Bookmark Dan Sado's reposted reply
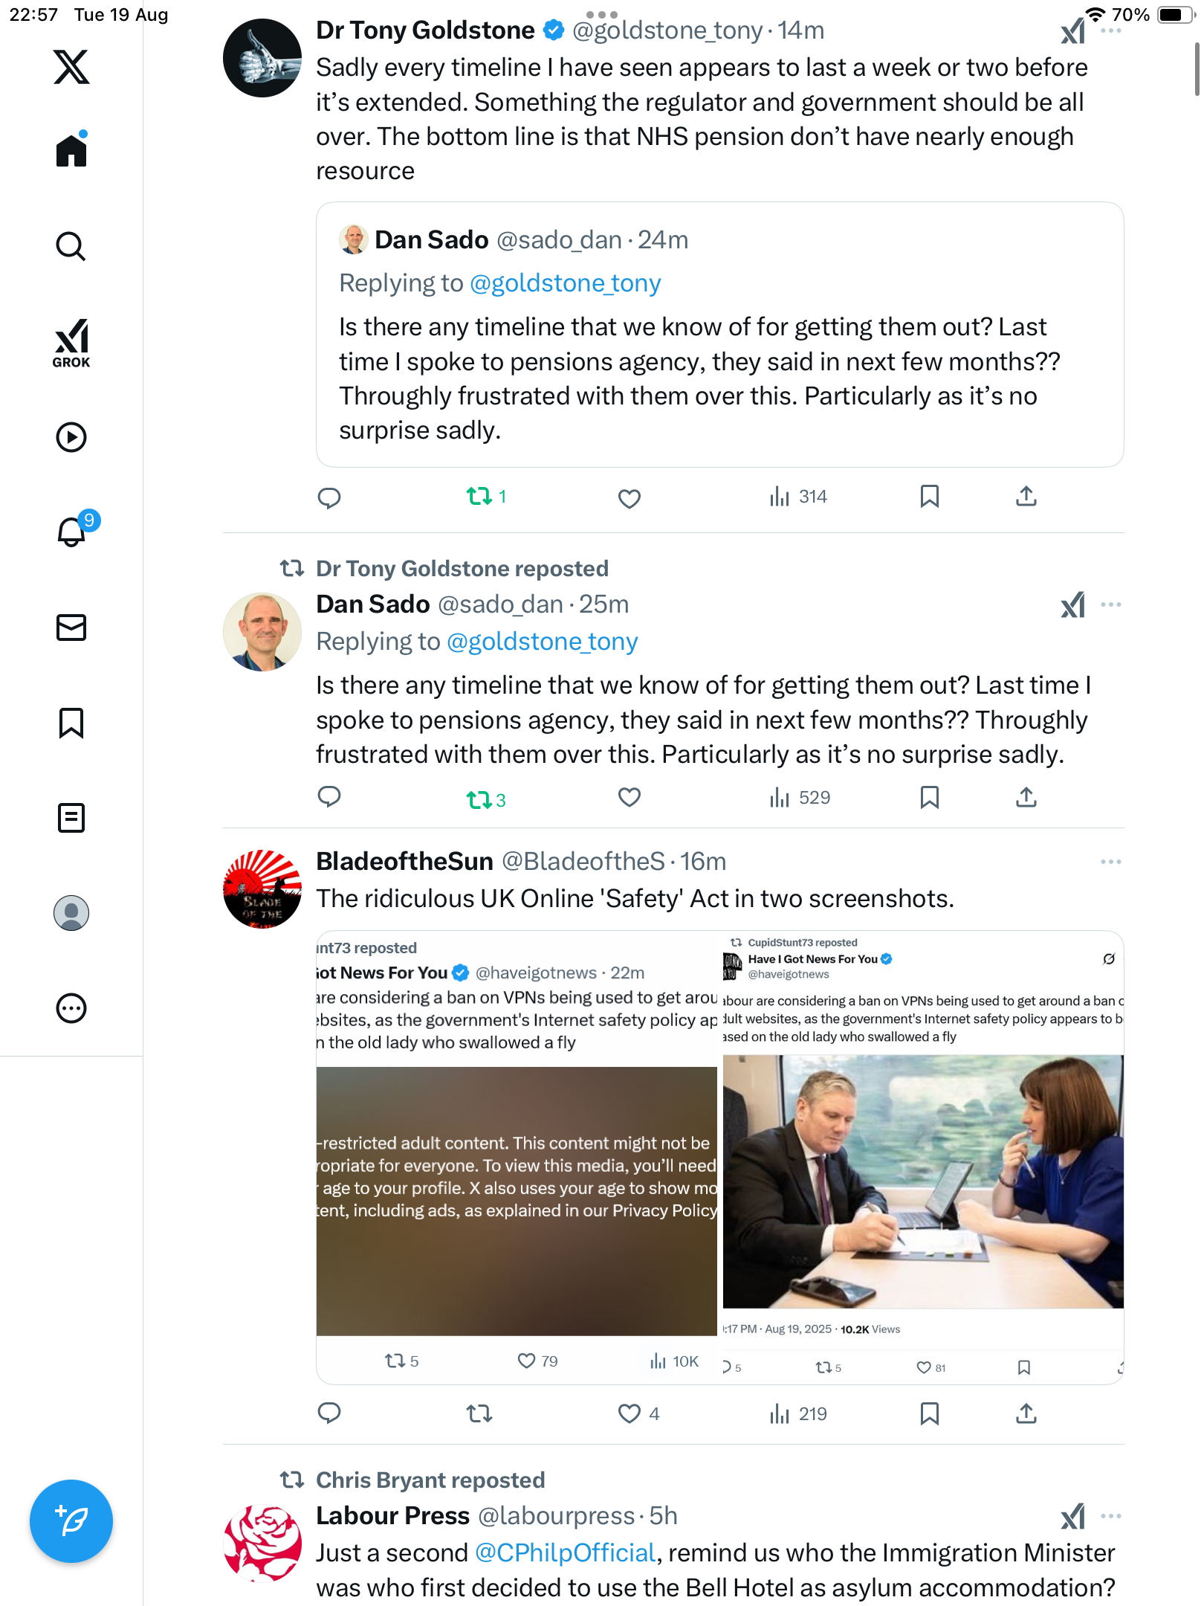The image size is (1204, 1606). click(929, 798)
